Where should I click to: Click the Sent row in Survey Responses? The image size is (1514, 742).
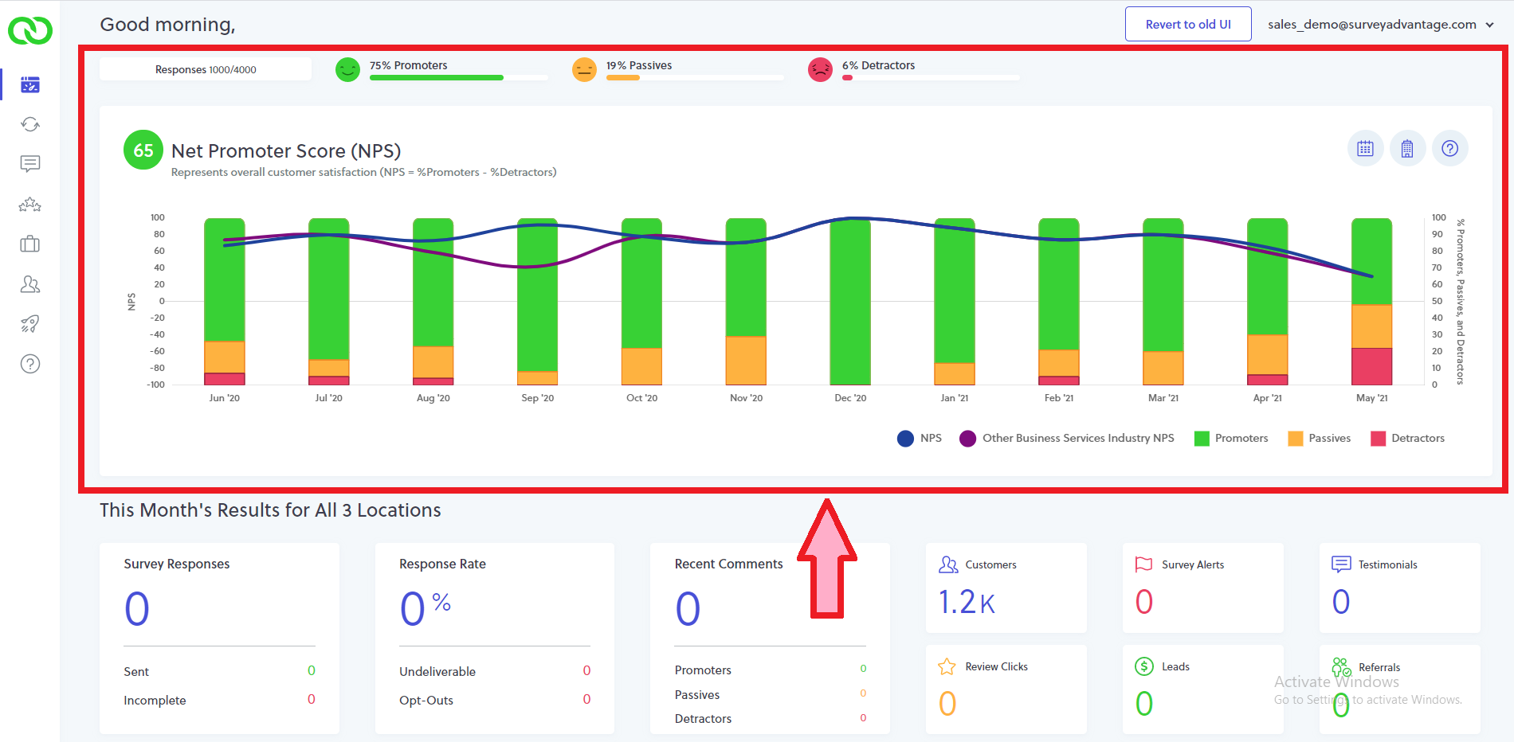tap(219, 672)
